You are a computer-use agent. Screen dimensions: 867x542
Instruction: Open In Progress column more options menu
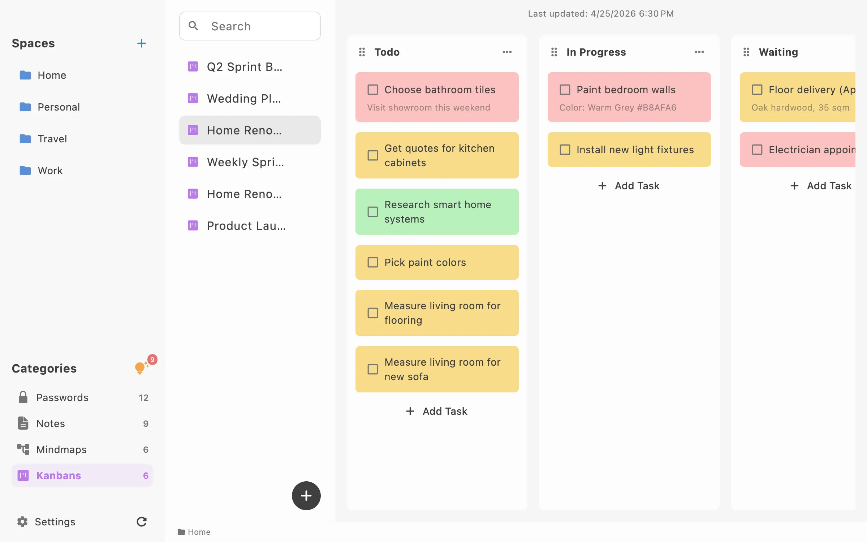[699, 52]
